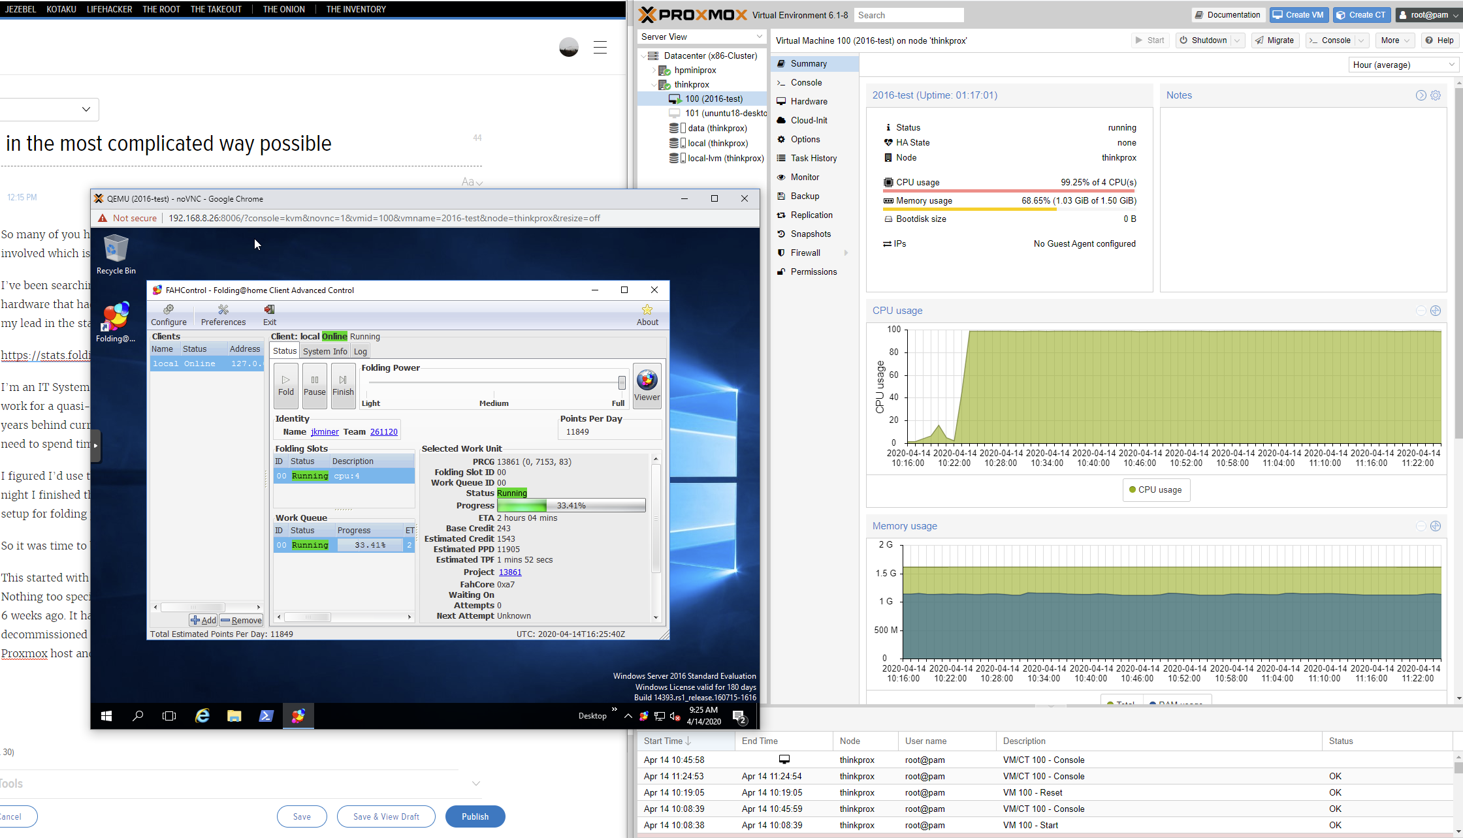Image resolution: width=1463 pixels, height=838 pixels.
Task: Open the Windows Start menu in the VM
Action: pyautogui.click(x=106, y=716)
